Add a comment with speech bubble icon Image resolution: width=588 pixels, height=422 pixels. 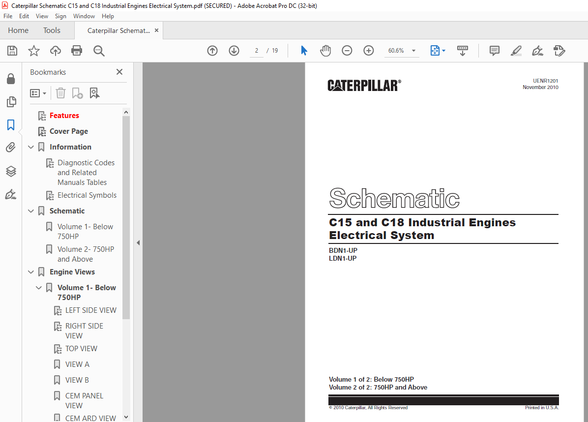tap(495, 51)
